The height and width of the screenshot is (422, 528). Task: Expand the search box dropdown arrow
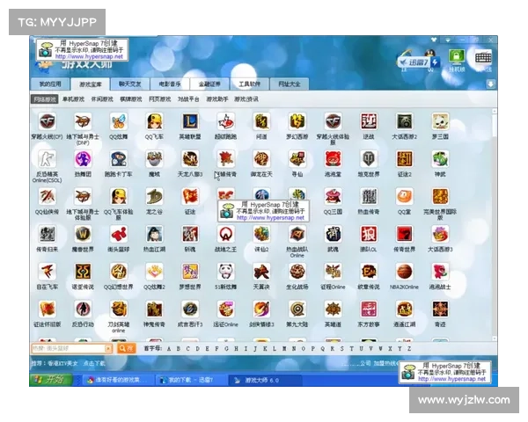108,349
